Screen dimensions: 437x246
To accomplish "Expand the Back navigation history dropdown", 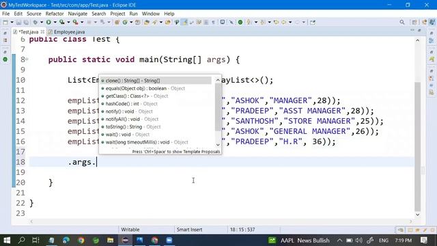I will click(290, 23).
